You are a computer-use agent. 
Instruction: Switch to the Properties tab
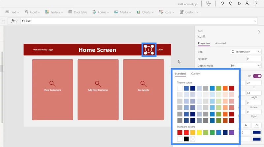pyautogui.click(x=204, y=43)
